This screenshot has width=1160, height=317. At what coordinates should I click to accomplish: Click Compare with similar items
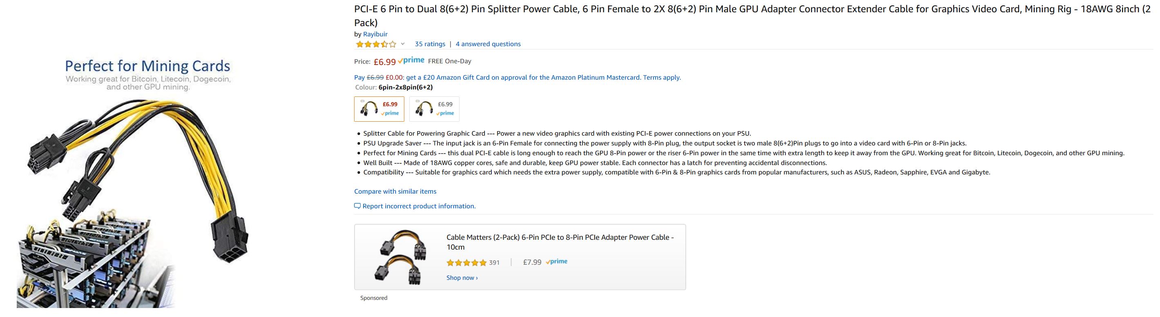coord(395,191)
